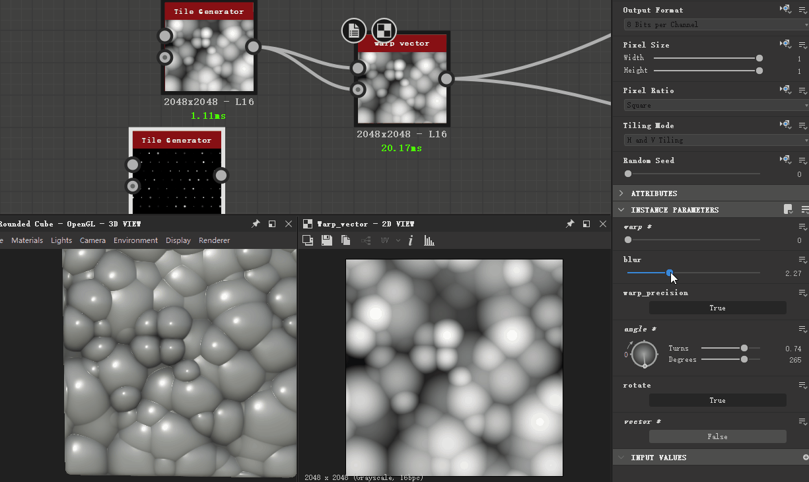Click the top Tile Generator output connector
Screen dimensions: 809x482
[253, 46]
